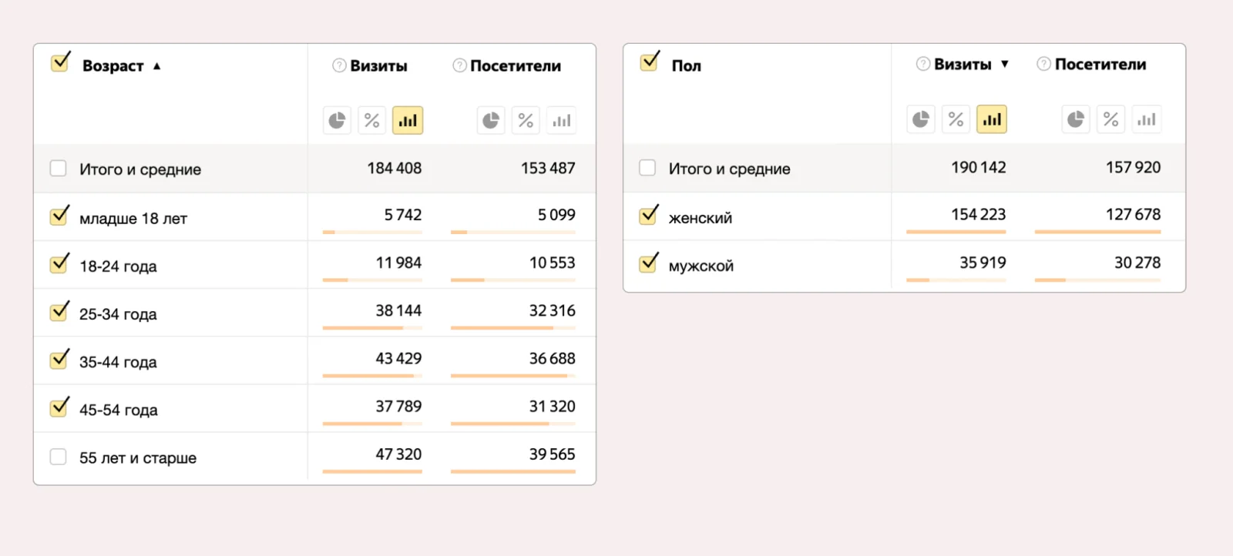Screen dimensions: 1233x556
Task: Uncheck the 45-54 года row
Action: [x=59, y=407]
